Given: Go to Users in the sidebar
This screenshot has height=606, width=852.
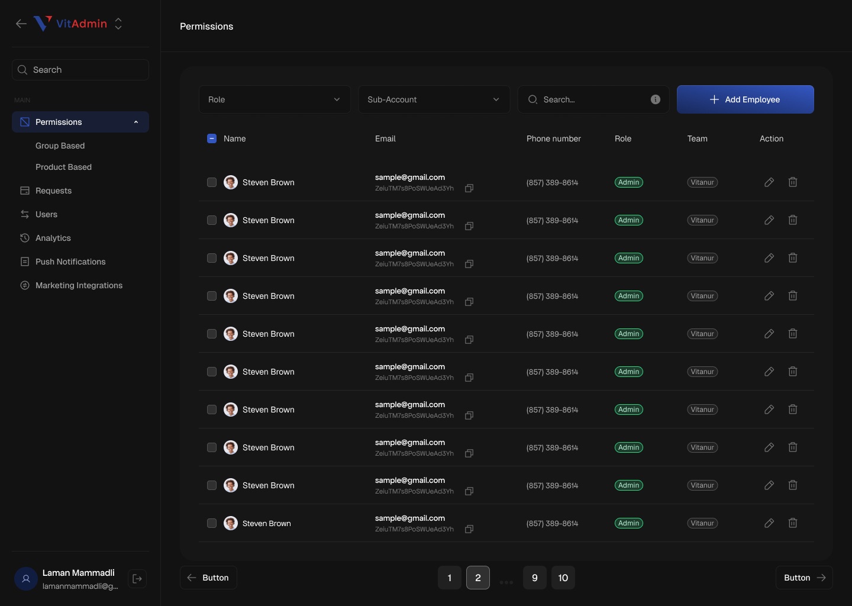Looking at the screenshot, I should (80, 214).
